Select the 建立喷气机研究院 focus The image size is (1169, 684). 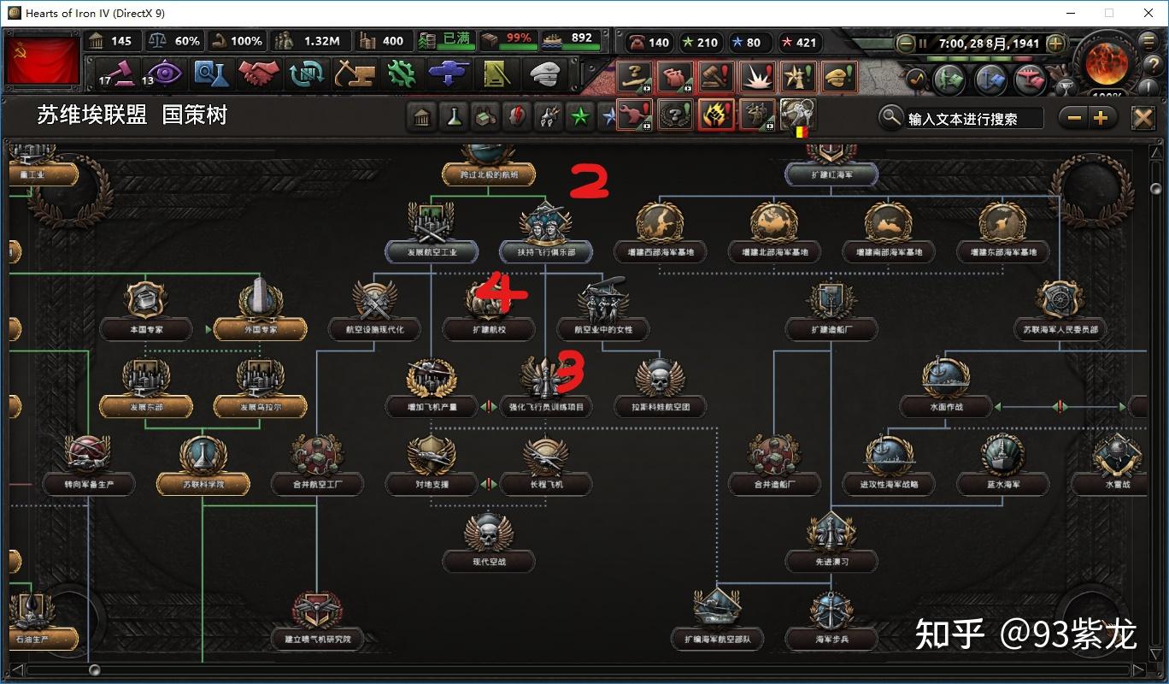coord(316,621)
